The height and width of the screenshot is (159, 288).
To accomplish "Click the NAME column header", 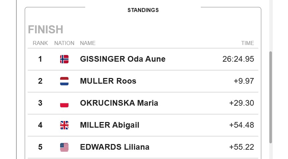I will point(88,43).
